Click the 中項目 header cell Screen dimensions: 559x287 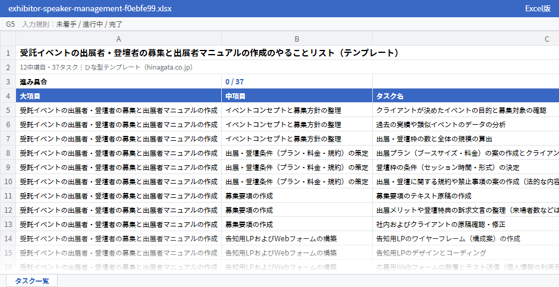pyautogui.click(x=297, y=96)
